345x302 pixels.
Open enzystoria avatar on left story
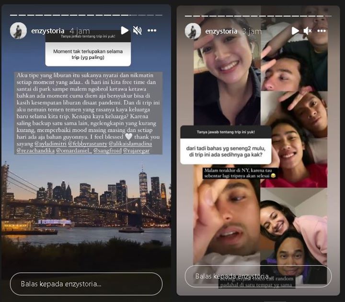click(x=18, y=31)
